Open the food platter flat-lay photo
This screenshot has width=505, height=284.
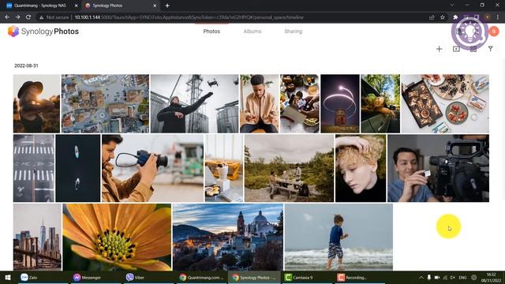[x=445, y=103]
